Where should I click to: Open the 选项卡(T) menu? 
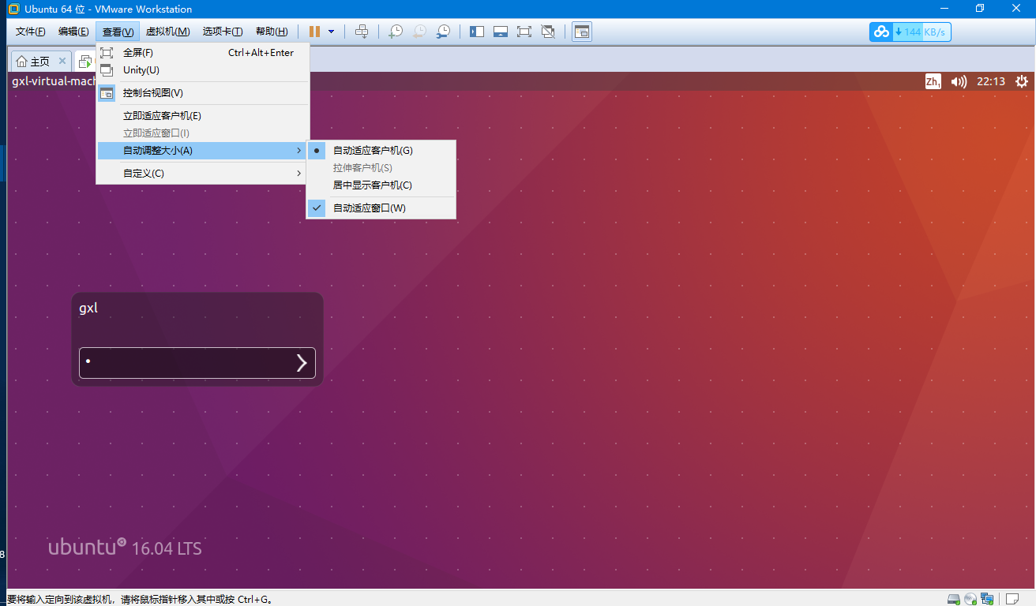(x=223, y=32)
